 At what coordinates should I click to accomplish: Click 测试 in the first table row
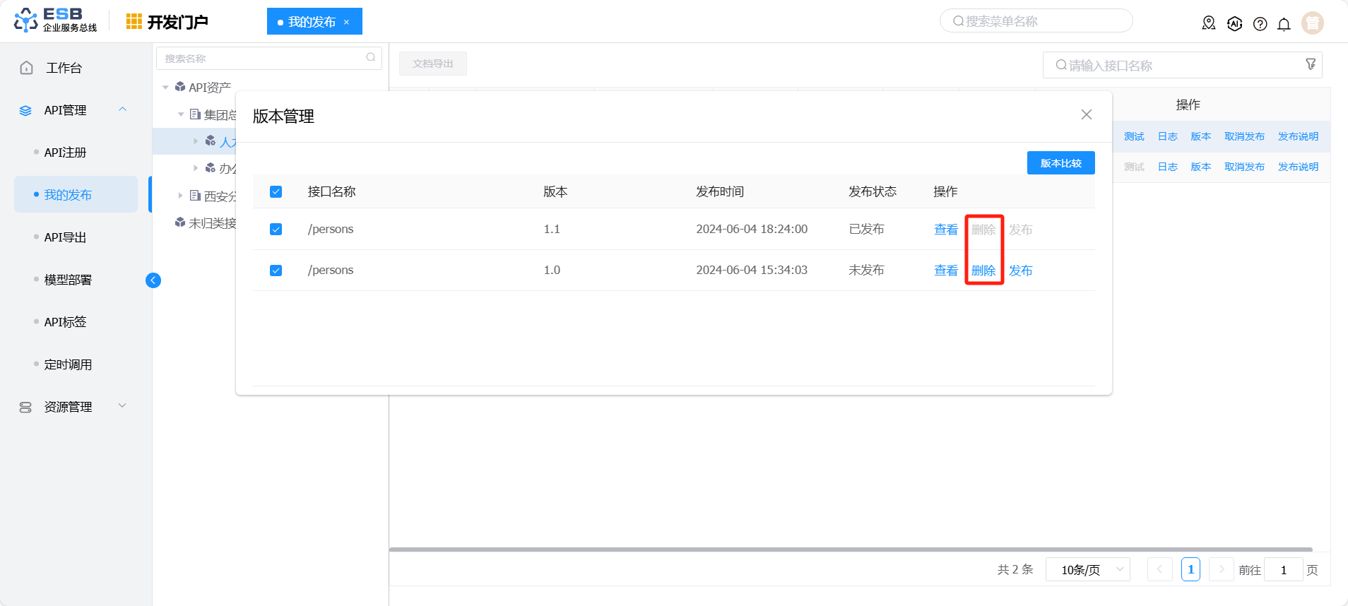tap(1134, 136)
